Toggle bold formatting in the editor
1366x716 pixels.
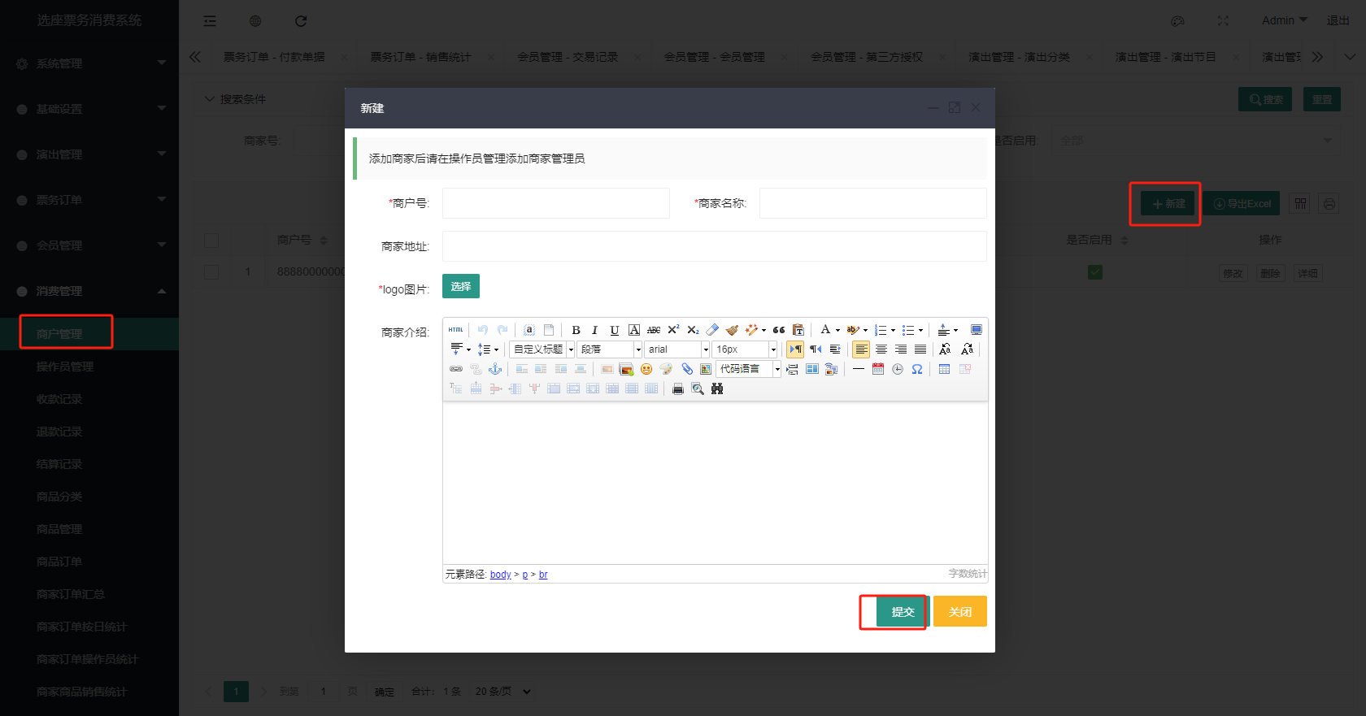coord(576,330)
